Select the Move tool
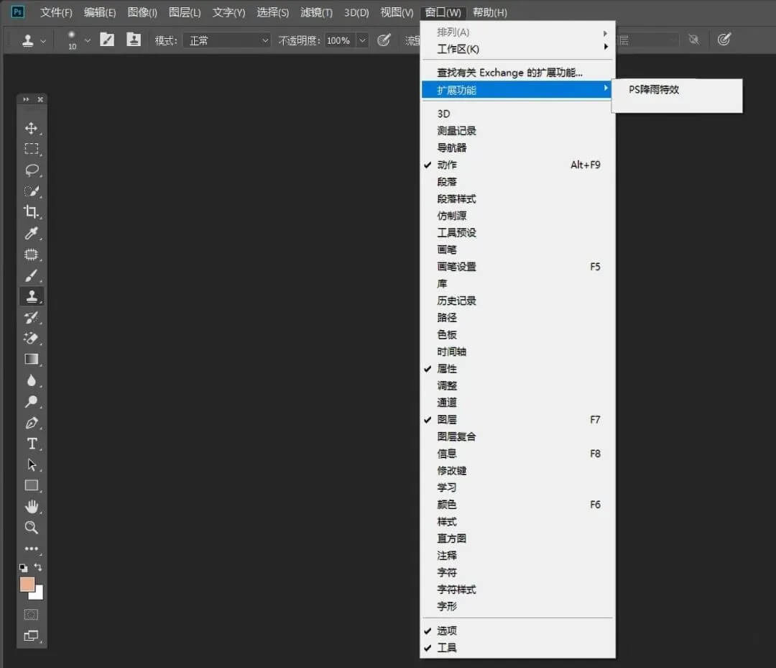The height and width of the screenshot is (668, 776). coord(31,128)
